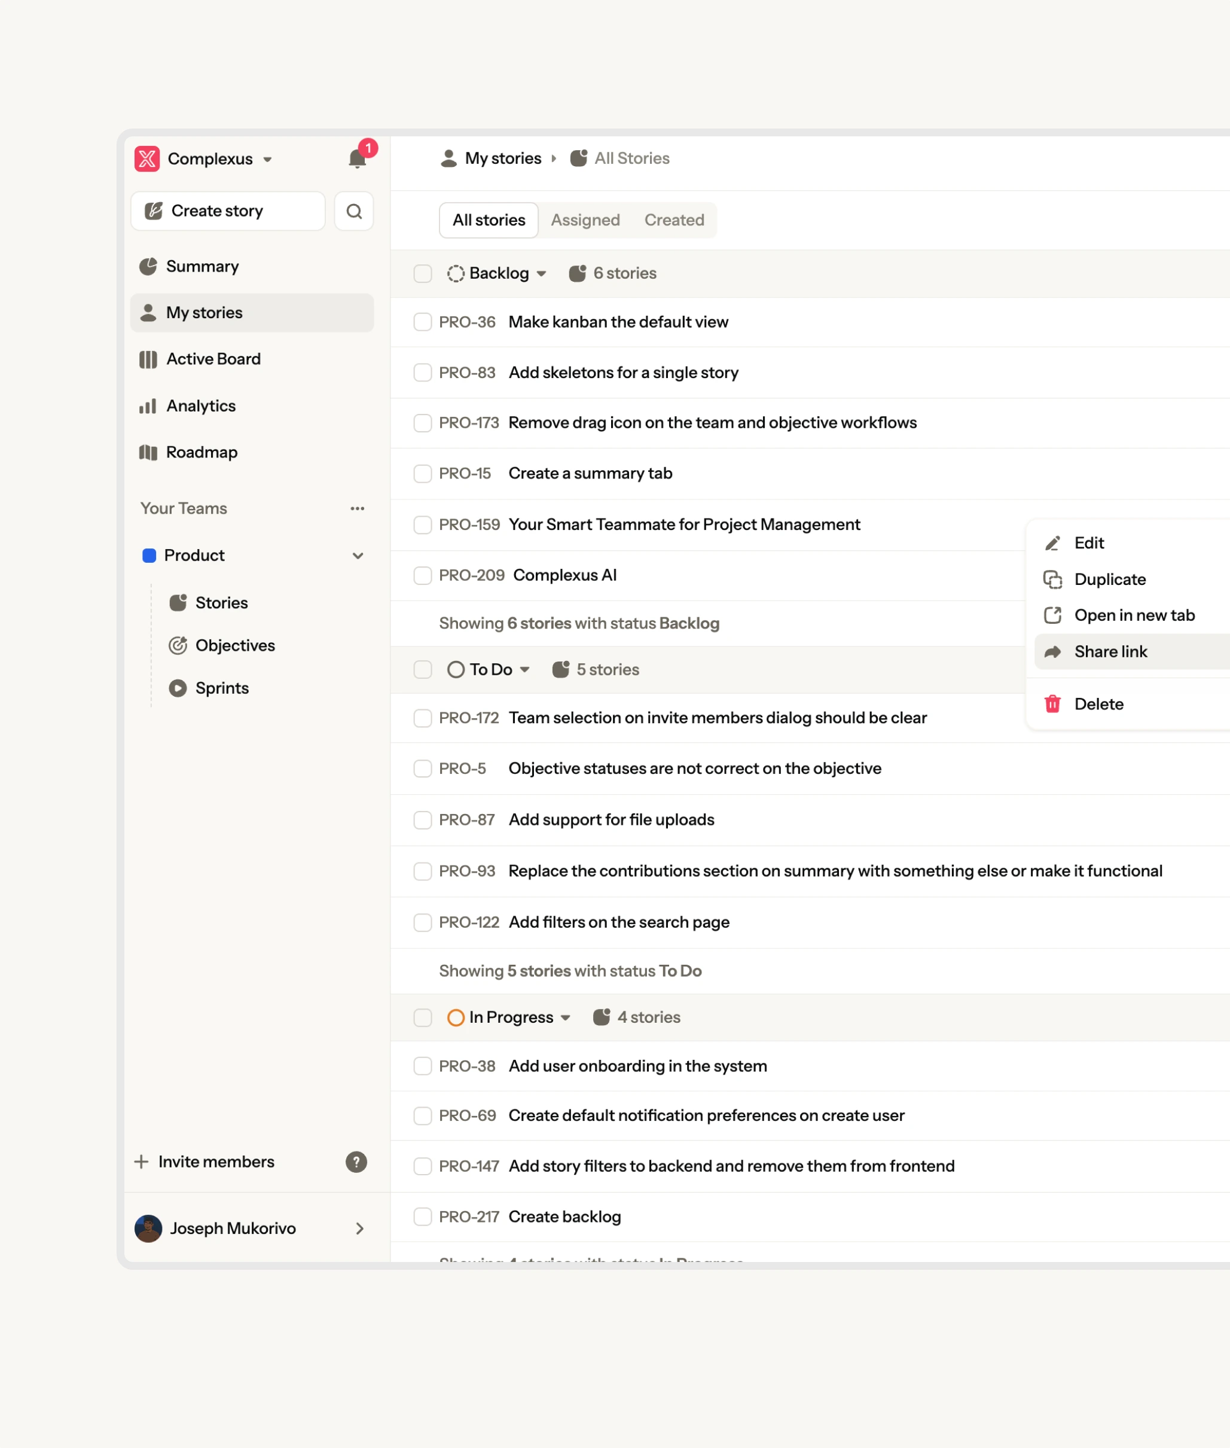
Task: Expand Joseph Mukorivo profile chevron
Action: pos(360,1228)
